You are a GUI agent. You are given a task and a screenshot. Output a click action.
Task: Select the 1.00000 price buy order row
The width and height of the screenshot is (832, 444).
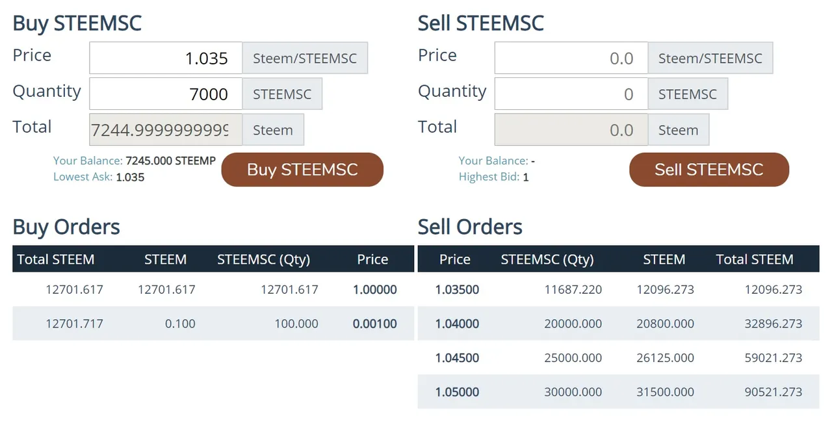tap(213, 289)
